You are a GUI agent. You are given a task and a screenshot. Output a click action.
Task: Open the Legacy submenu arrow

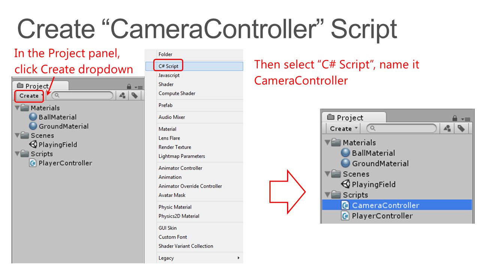point(239,258)
